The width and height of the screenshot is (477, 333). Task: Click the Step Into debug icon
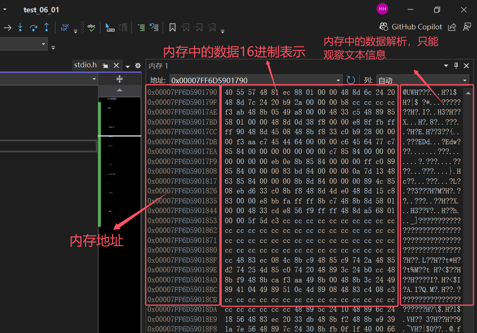click(20, 27)
